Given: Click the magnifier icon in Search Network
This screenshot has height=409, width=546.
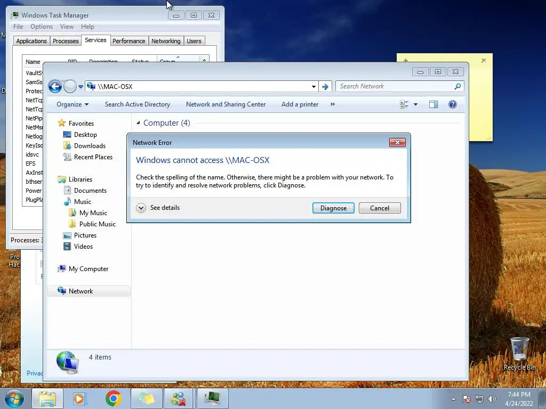Looking at the screenshot, I should (x=457, y=86).
